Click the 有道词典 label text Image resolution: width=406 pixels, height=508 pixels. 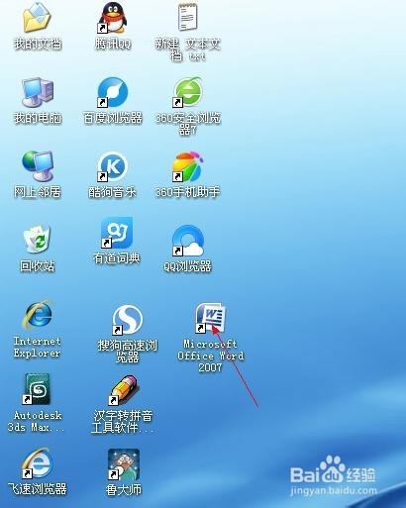click(x=117, y=258)
